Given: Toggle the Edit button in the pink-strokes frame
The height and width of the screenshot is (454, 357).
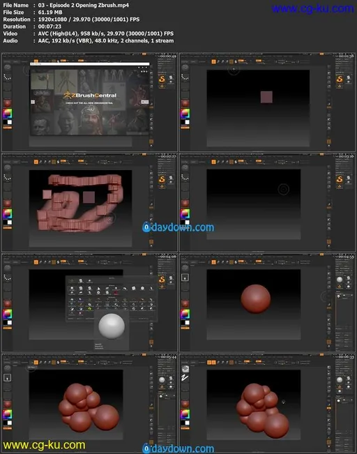Looking at the screenshot, I should [36, 162].
